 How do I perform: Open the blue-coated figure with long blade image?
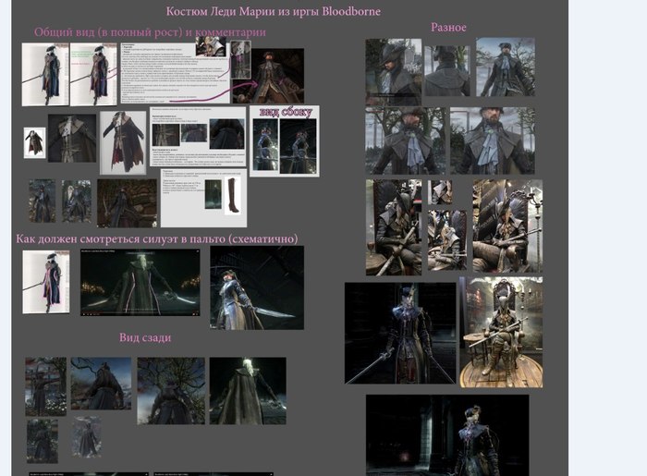256,287
